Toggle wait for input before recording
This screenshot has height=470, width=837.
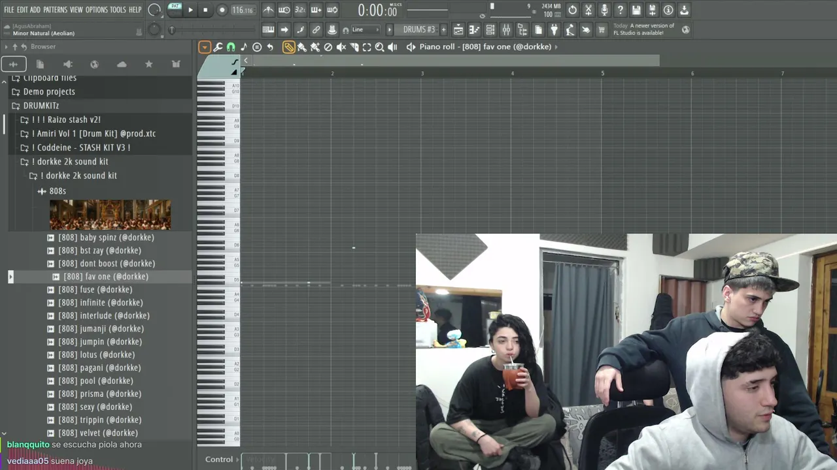[x=284, y=10]
